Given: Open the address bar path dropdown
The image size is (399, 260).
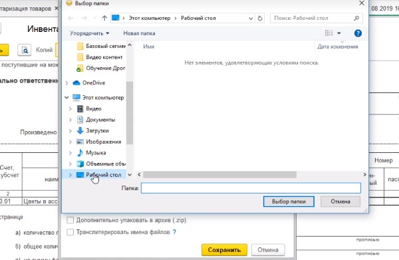Looking at the screenshot, I should click(251, 19).
